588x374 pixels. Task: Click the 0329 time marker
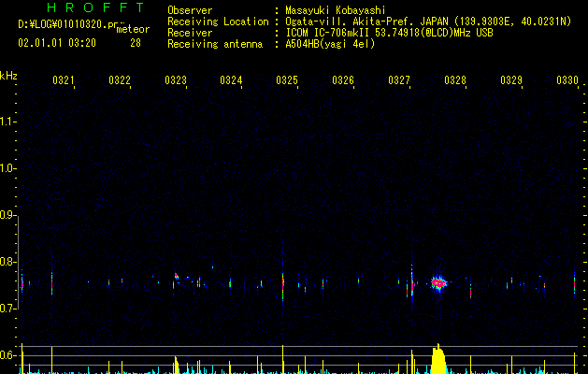[x=511, y=80]
